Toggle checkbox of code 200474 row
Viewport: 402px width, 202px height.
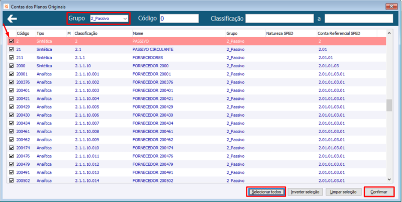point(11,148)
